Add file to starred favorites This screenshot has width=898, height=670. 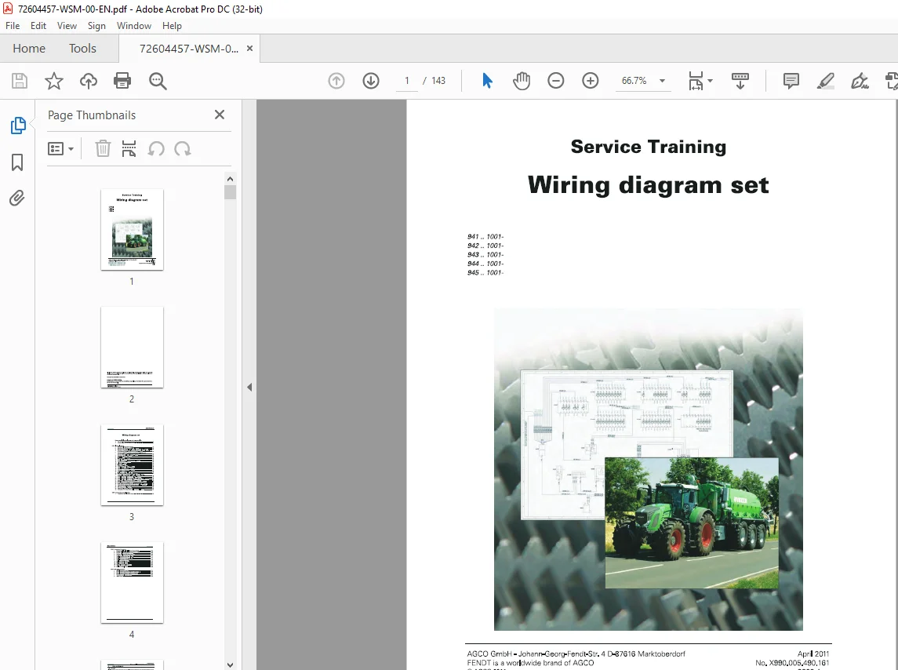(54, 81)
